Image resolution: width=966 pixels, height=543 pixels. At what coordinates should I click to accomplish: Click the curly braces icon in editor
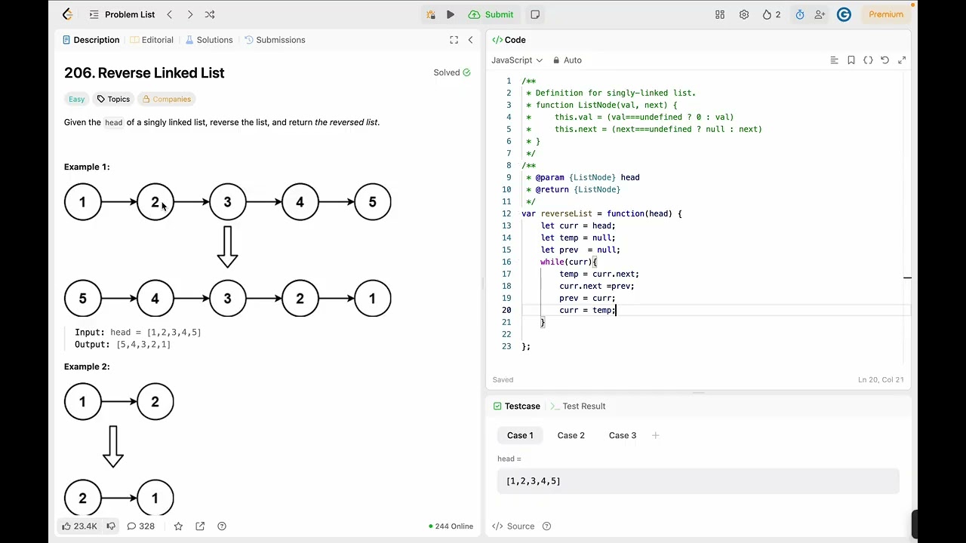tap(868, 60)
